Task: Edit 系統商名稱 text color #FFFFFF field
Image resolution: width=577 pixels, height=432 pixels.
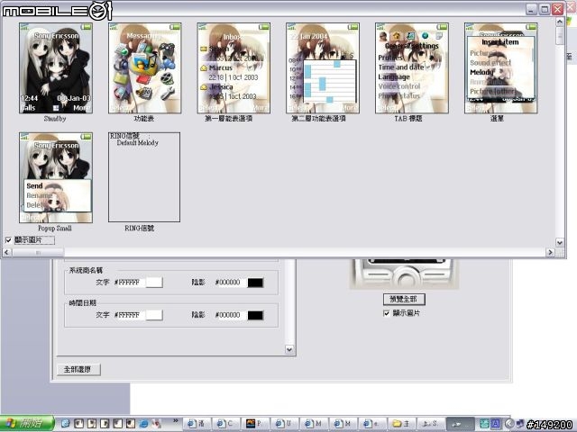Action: pyautogui.click(x=129, y=282)
